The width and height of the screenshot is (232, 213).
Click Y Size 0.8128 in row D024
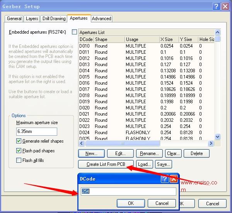(x=186, y=132)
